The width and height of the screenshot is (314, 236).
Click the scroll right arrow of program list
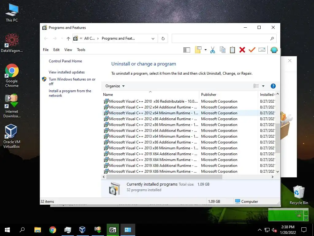click(x=272, y=177)
